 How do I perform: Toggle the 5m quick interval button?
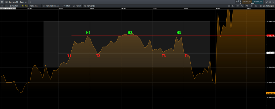[x=23, y=6]
